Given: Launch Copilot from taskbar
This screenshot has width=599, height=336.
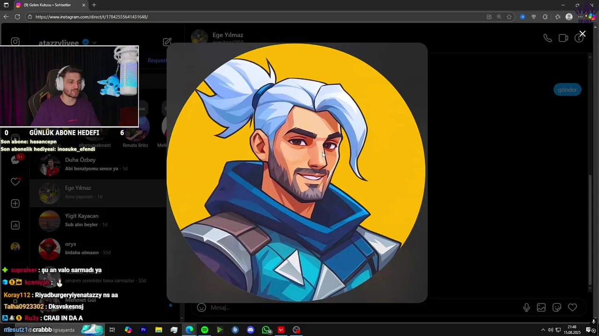Looking at the screenshot, I should pyautogui.click(x=128, y=330).
